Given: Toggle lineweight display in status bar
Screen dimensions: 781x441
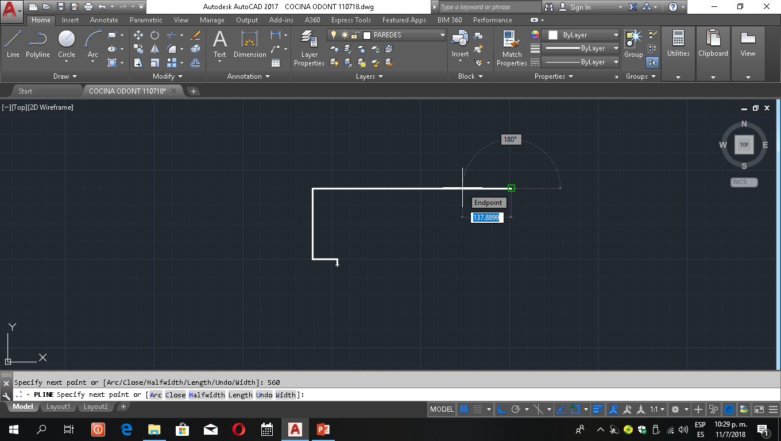Looking at the screenshot, I should 598,409.
